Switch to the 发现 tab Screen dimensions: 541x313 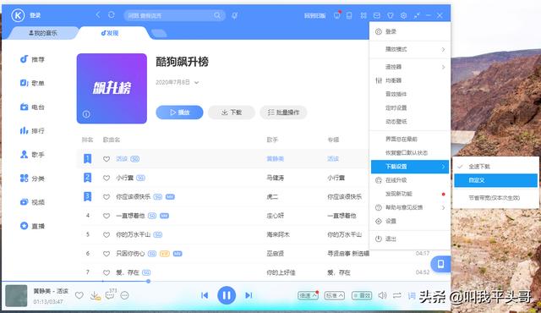110,33
